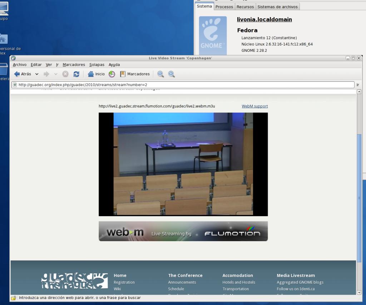Click the live video stream player
This screenshot has width=366, height=305.
[x=183, y=164]
